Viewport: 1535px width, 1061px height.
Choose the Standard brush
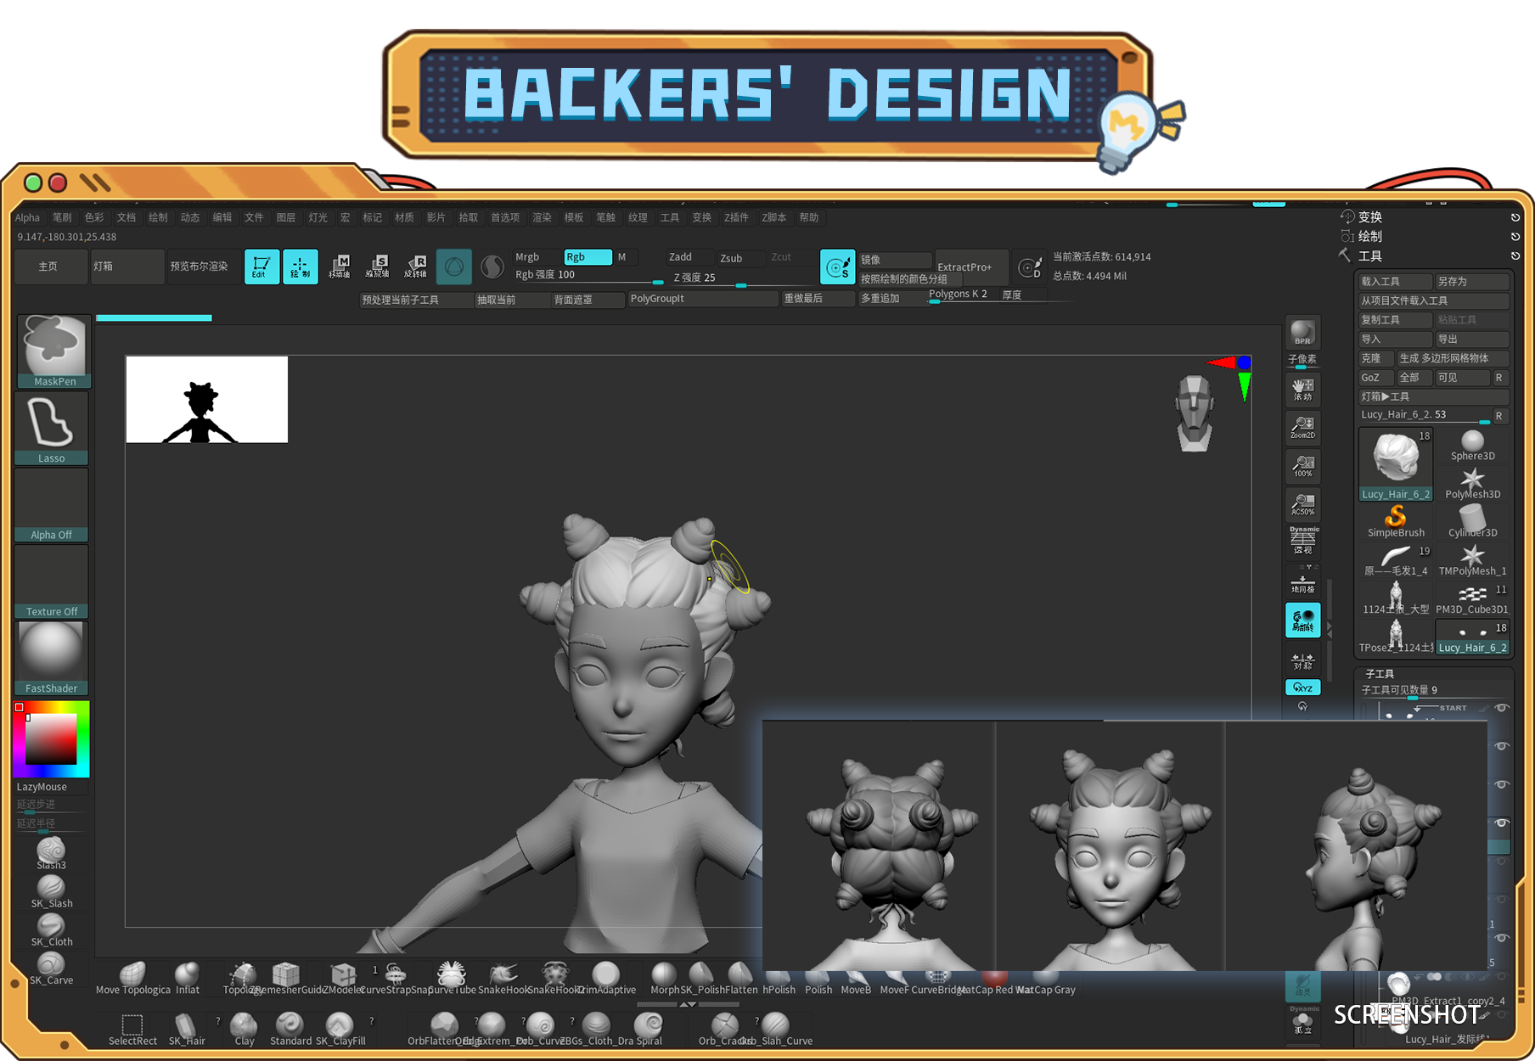point(290,1030)
